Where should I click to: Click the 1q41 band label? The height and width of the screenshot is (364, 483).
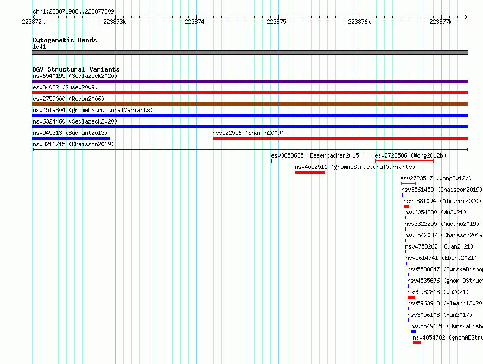point(39,47)
